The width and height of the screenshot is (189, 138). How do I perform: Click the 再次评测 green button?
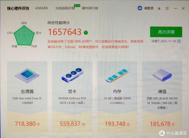point(166,32)
